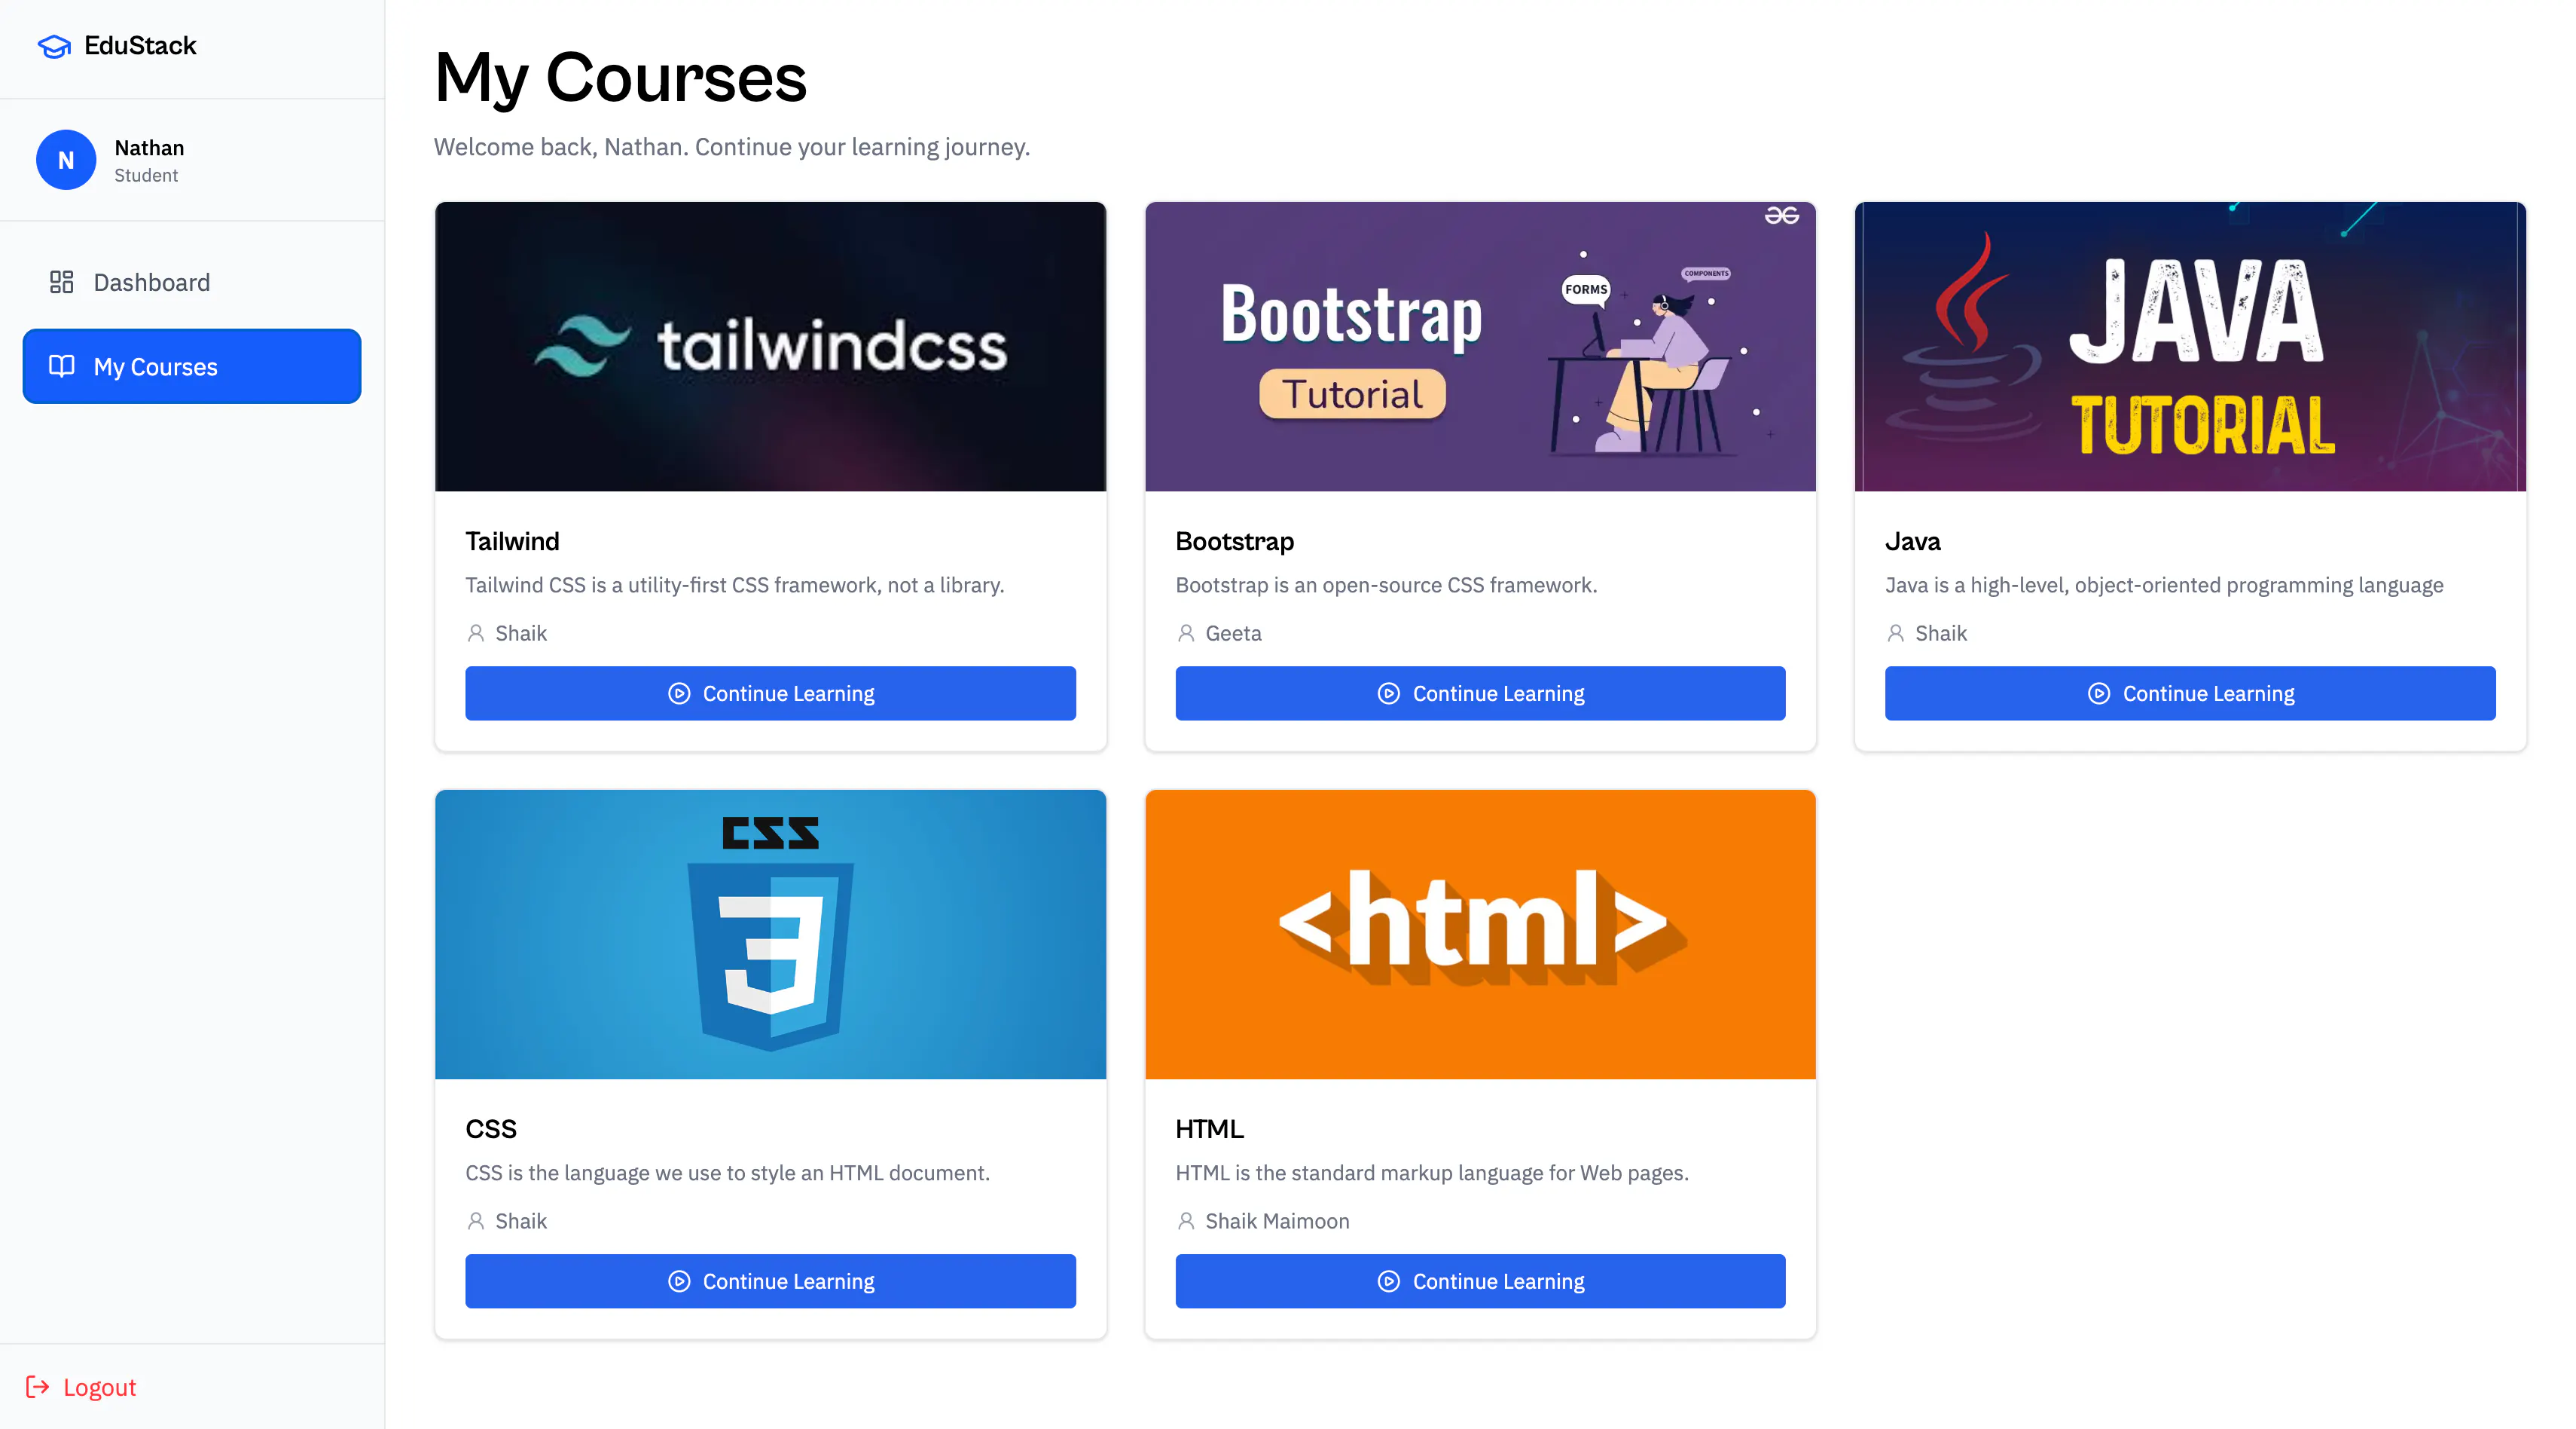Click the My Courses book icon

pos(62,366)
